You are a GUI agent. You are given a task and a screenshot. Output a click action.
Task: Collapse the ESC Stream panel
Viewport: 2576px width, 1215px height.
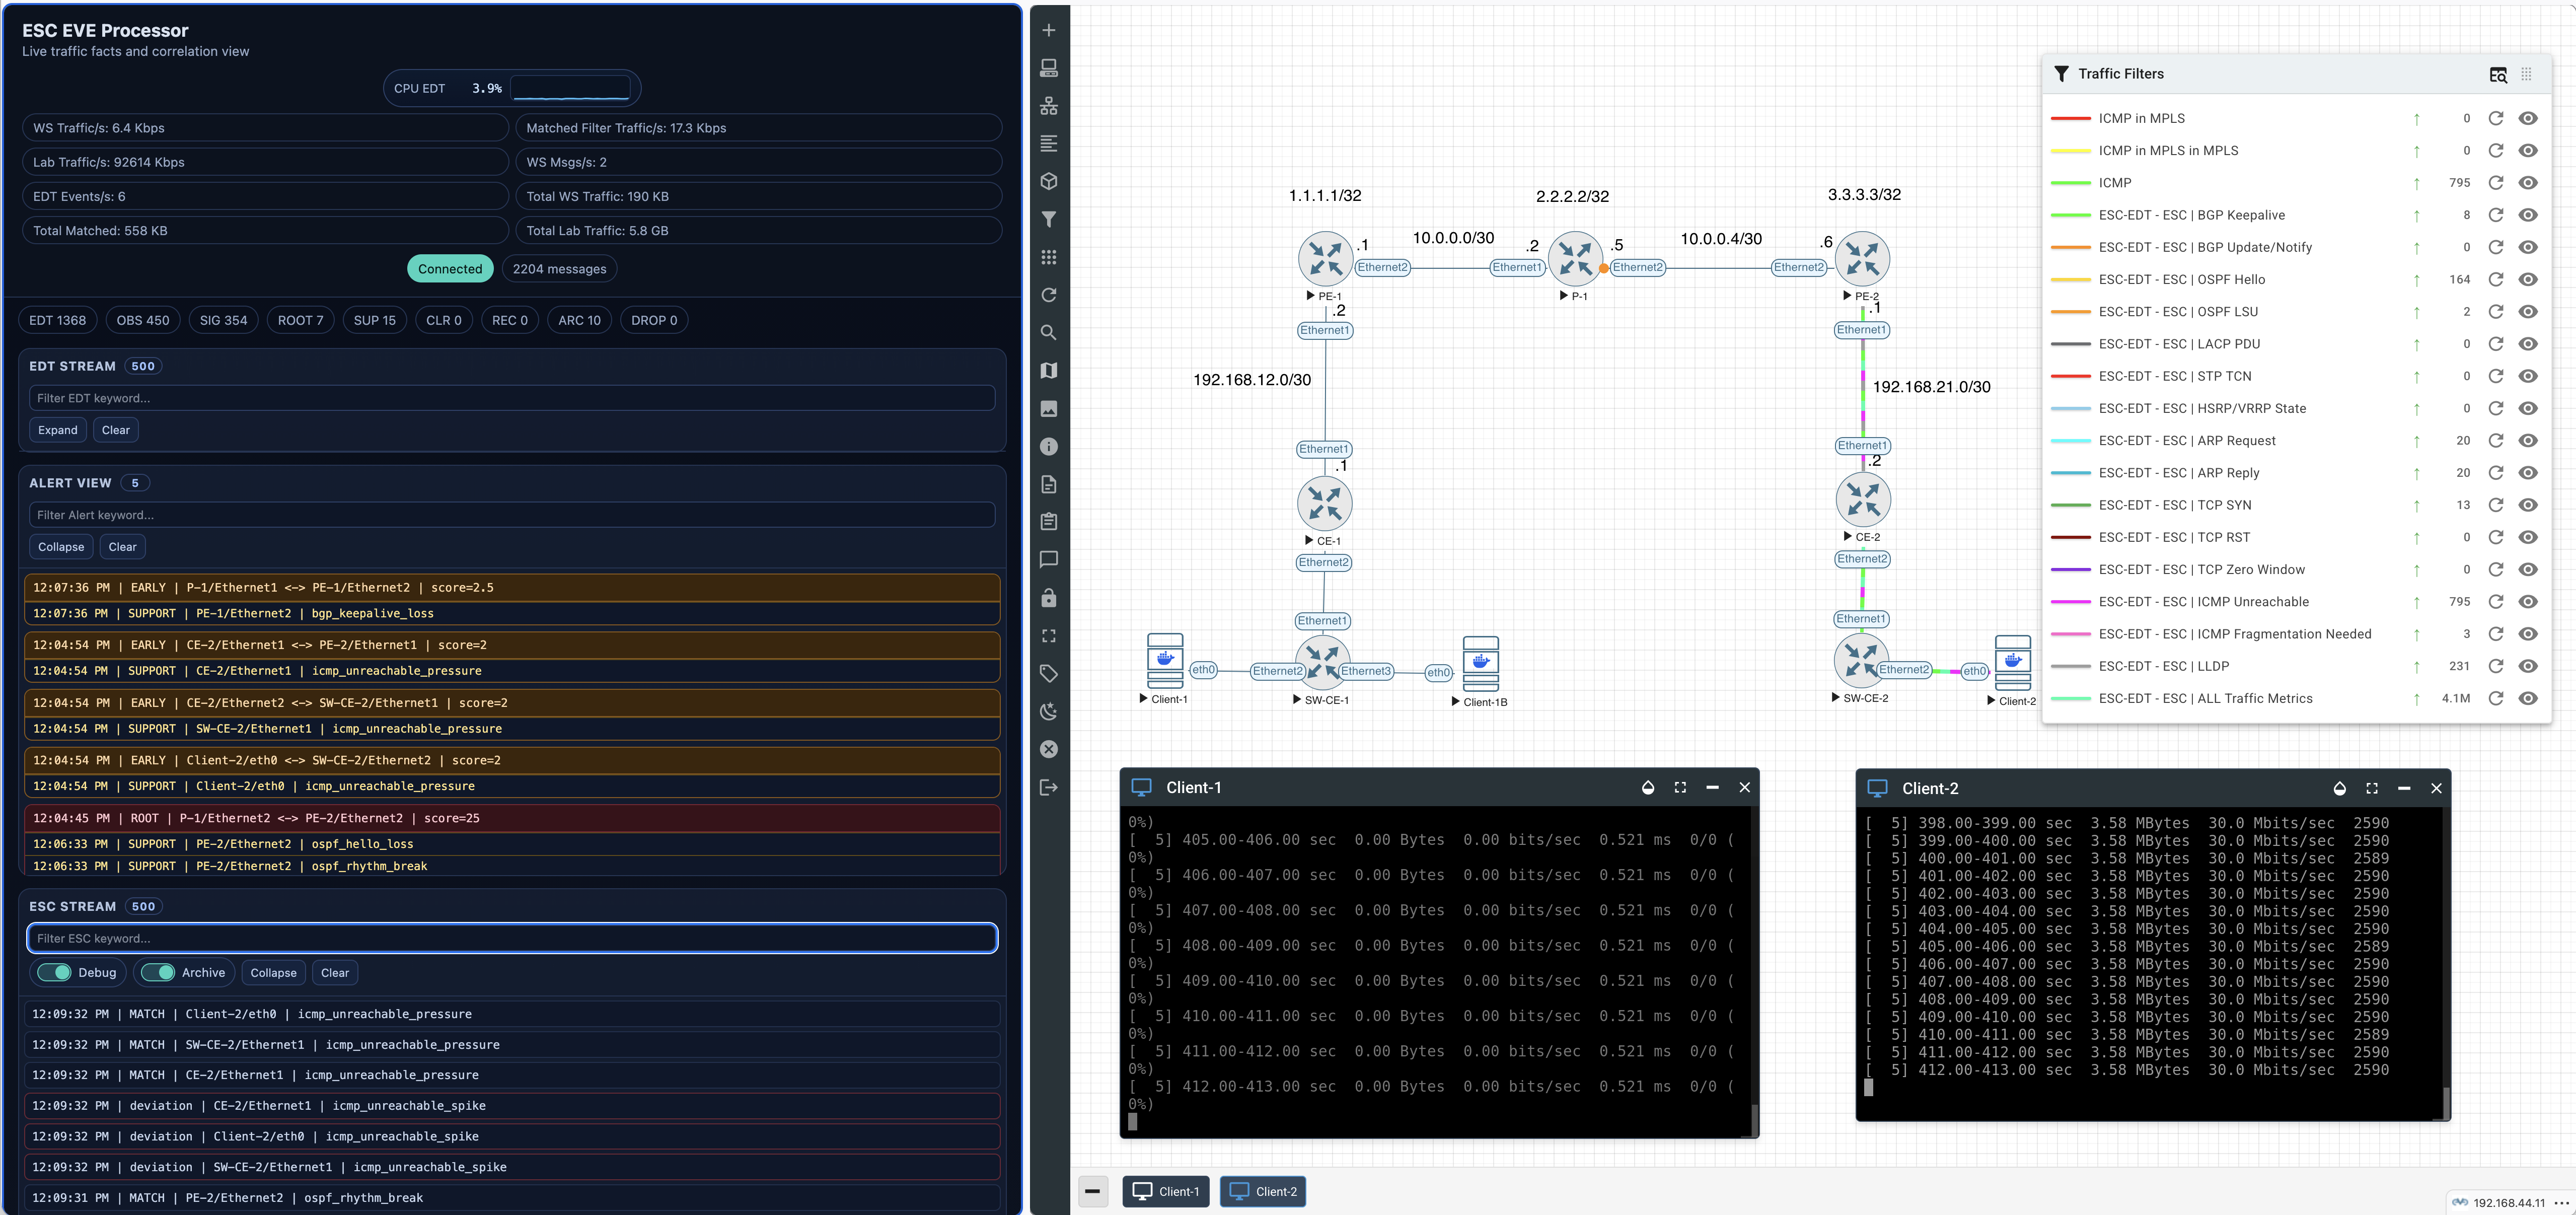coord(273,973)
